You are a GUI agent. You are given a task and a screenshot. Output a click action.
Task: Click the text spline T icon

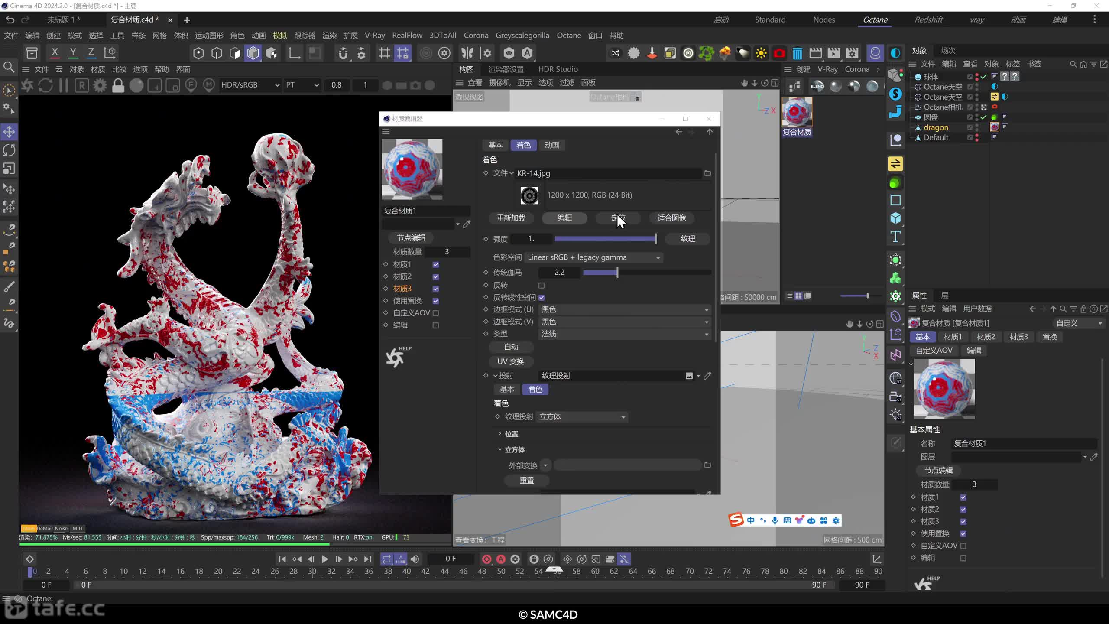point(895,237)
